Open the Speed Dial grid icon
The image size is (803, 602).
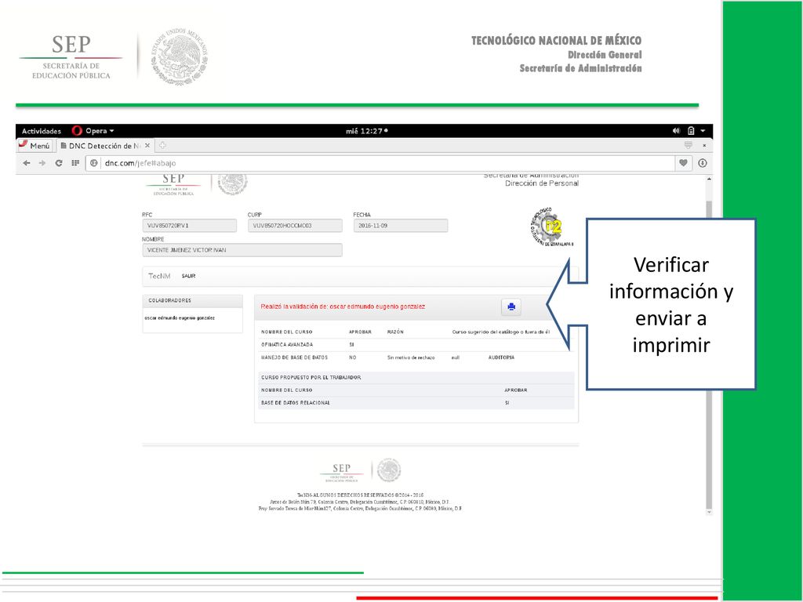75,163
